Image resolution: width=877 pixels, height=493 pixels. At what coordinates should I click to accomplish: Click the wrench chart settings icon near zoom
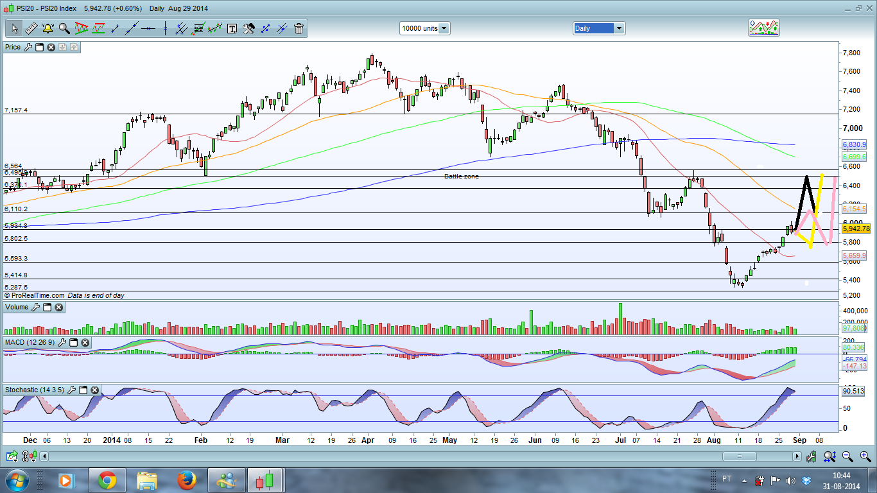[813, 456]
